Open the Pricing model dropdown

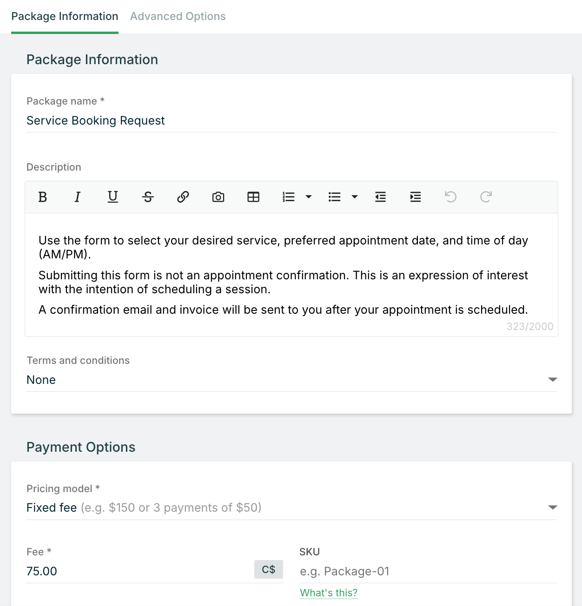(553, 507)
